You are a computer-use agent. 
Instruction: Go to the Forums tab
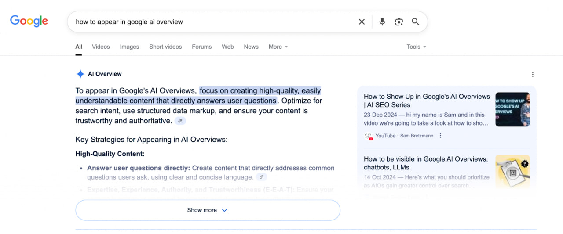tap(201, 47)
